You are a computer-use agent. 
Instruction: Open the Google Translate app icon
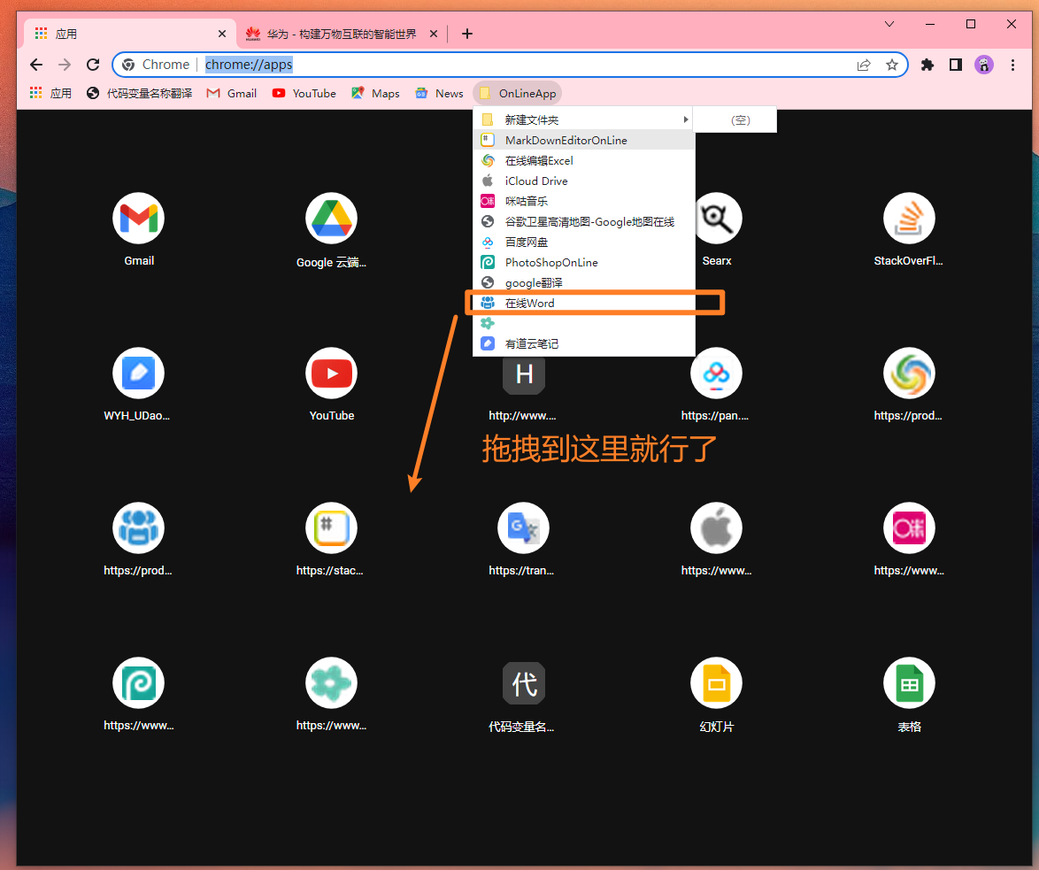[523, 527]
